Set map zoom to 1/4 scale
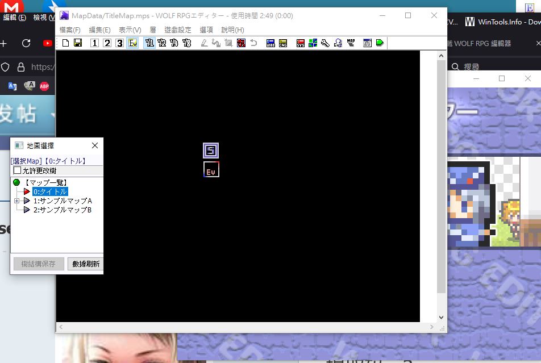 coord(174,43)
